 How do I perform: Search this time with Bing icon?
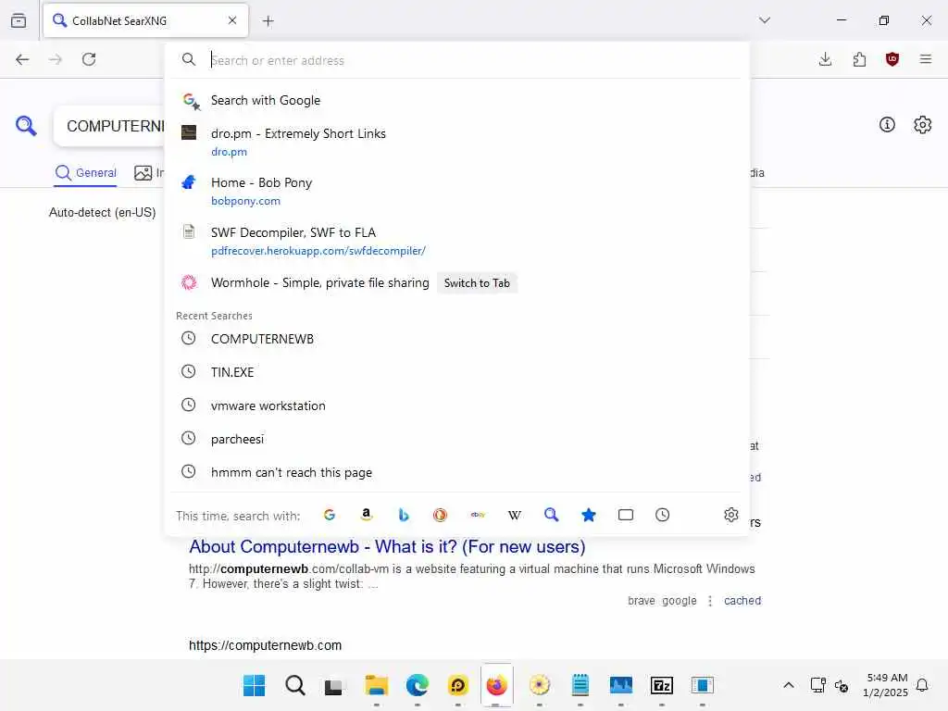point(404,515)
